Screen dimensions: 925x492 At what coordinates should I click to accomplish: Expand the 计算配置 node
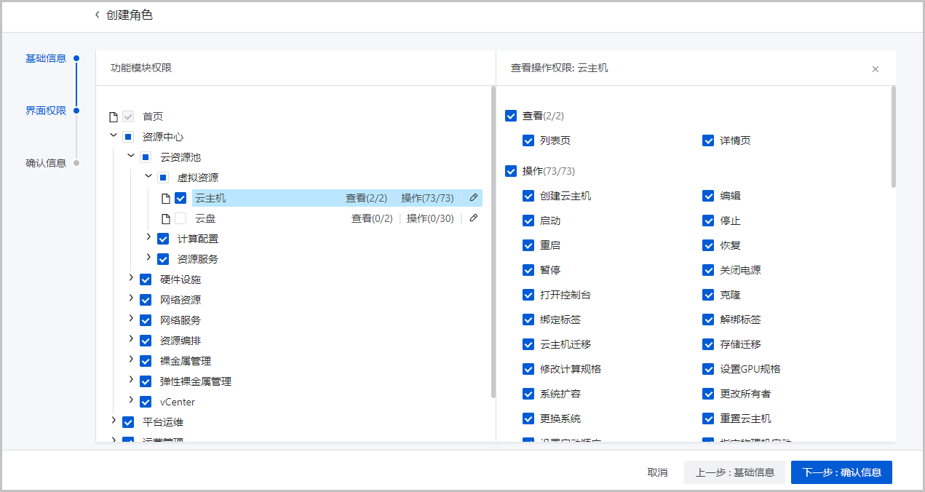click(x=148, y=238)
